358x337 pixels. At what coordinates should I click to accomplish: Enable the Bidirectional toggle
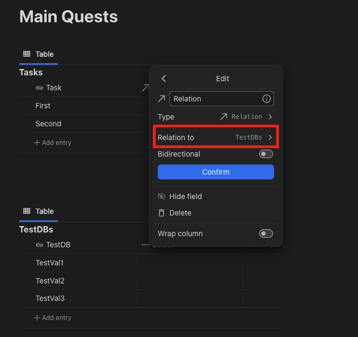click(x=266, y=154)
